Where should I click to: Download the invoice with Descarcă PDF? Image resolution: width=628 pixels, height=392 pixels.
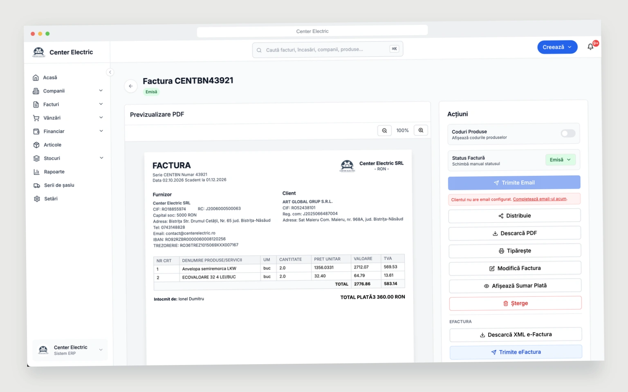[515, 233]
